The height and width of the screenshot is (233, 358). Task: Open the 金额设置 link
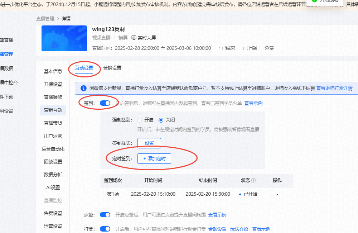point(217,229)
